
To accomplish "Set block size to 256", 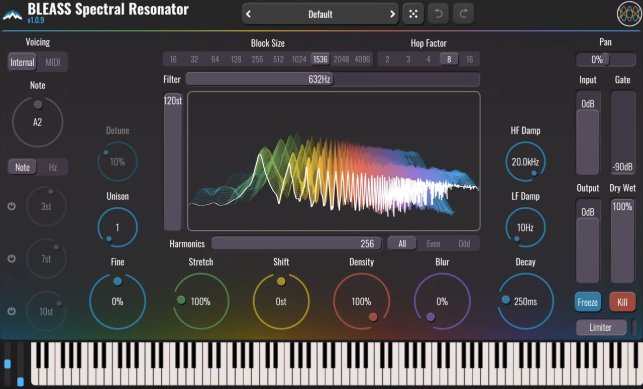I will (257, 59).
